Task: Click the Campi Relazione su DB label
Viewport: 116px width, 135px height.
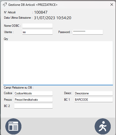Action: [19, 88]
